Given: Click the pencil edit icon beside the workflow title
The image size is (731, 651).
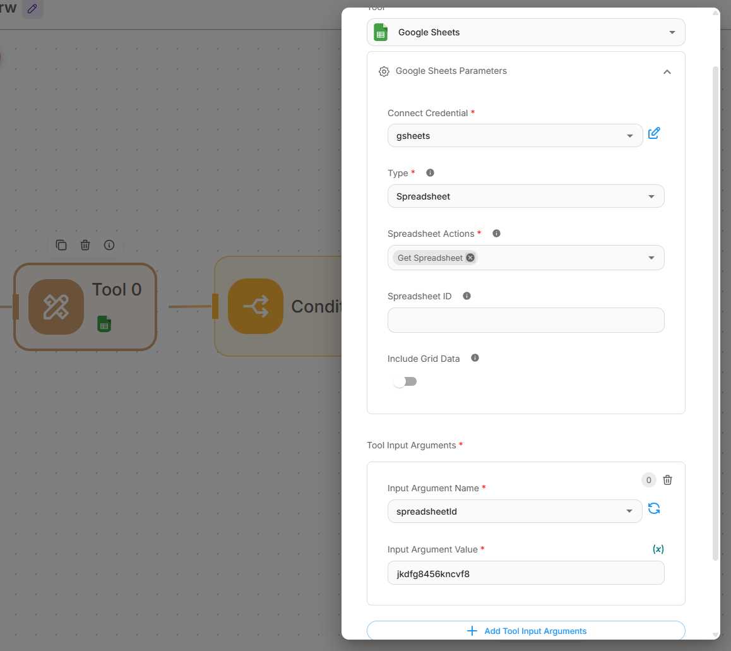Looking at the screenshot, I should pos(33,9).
